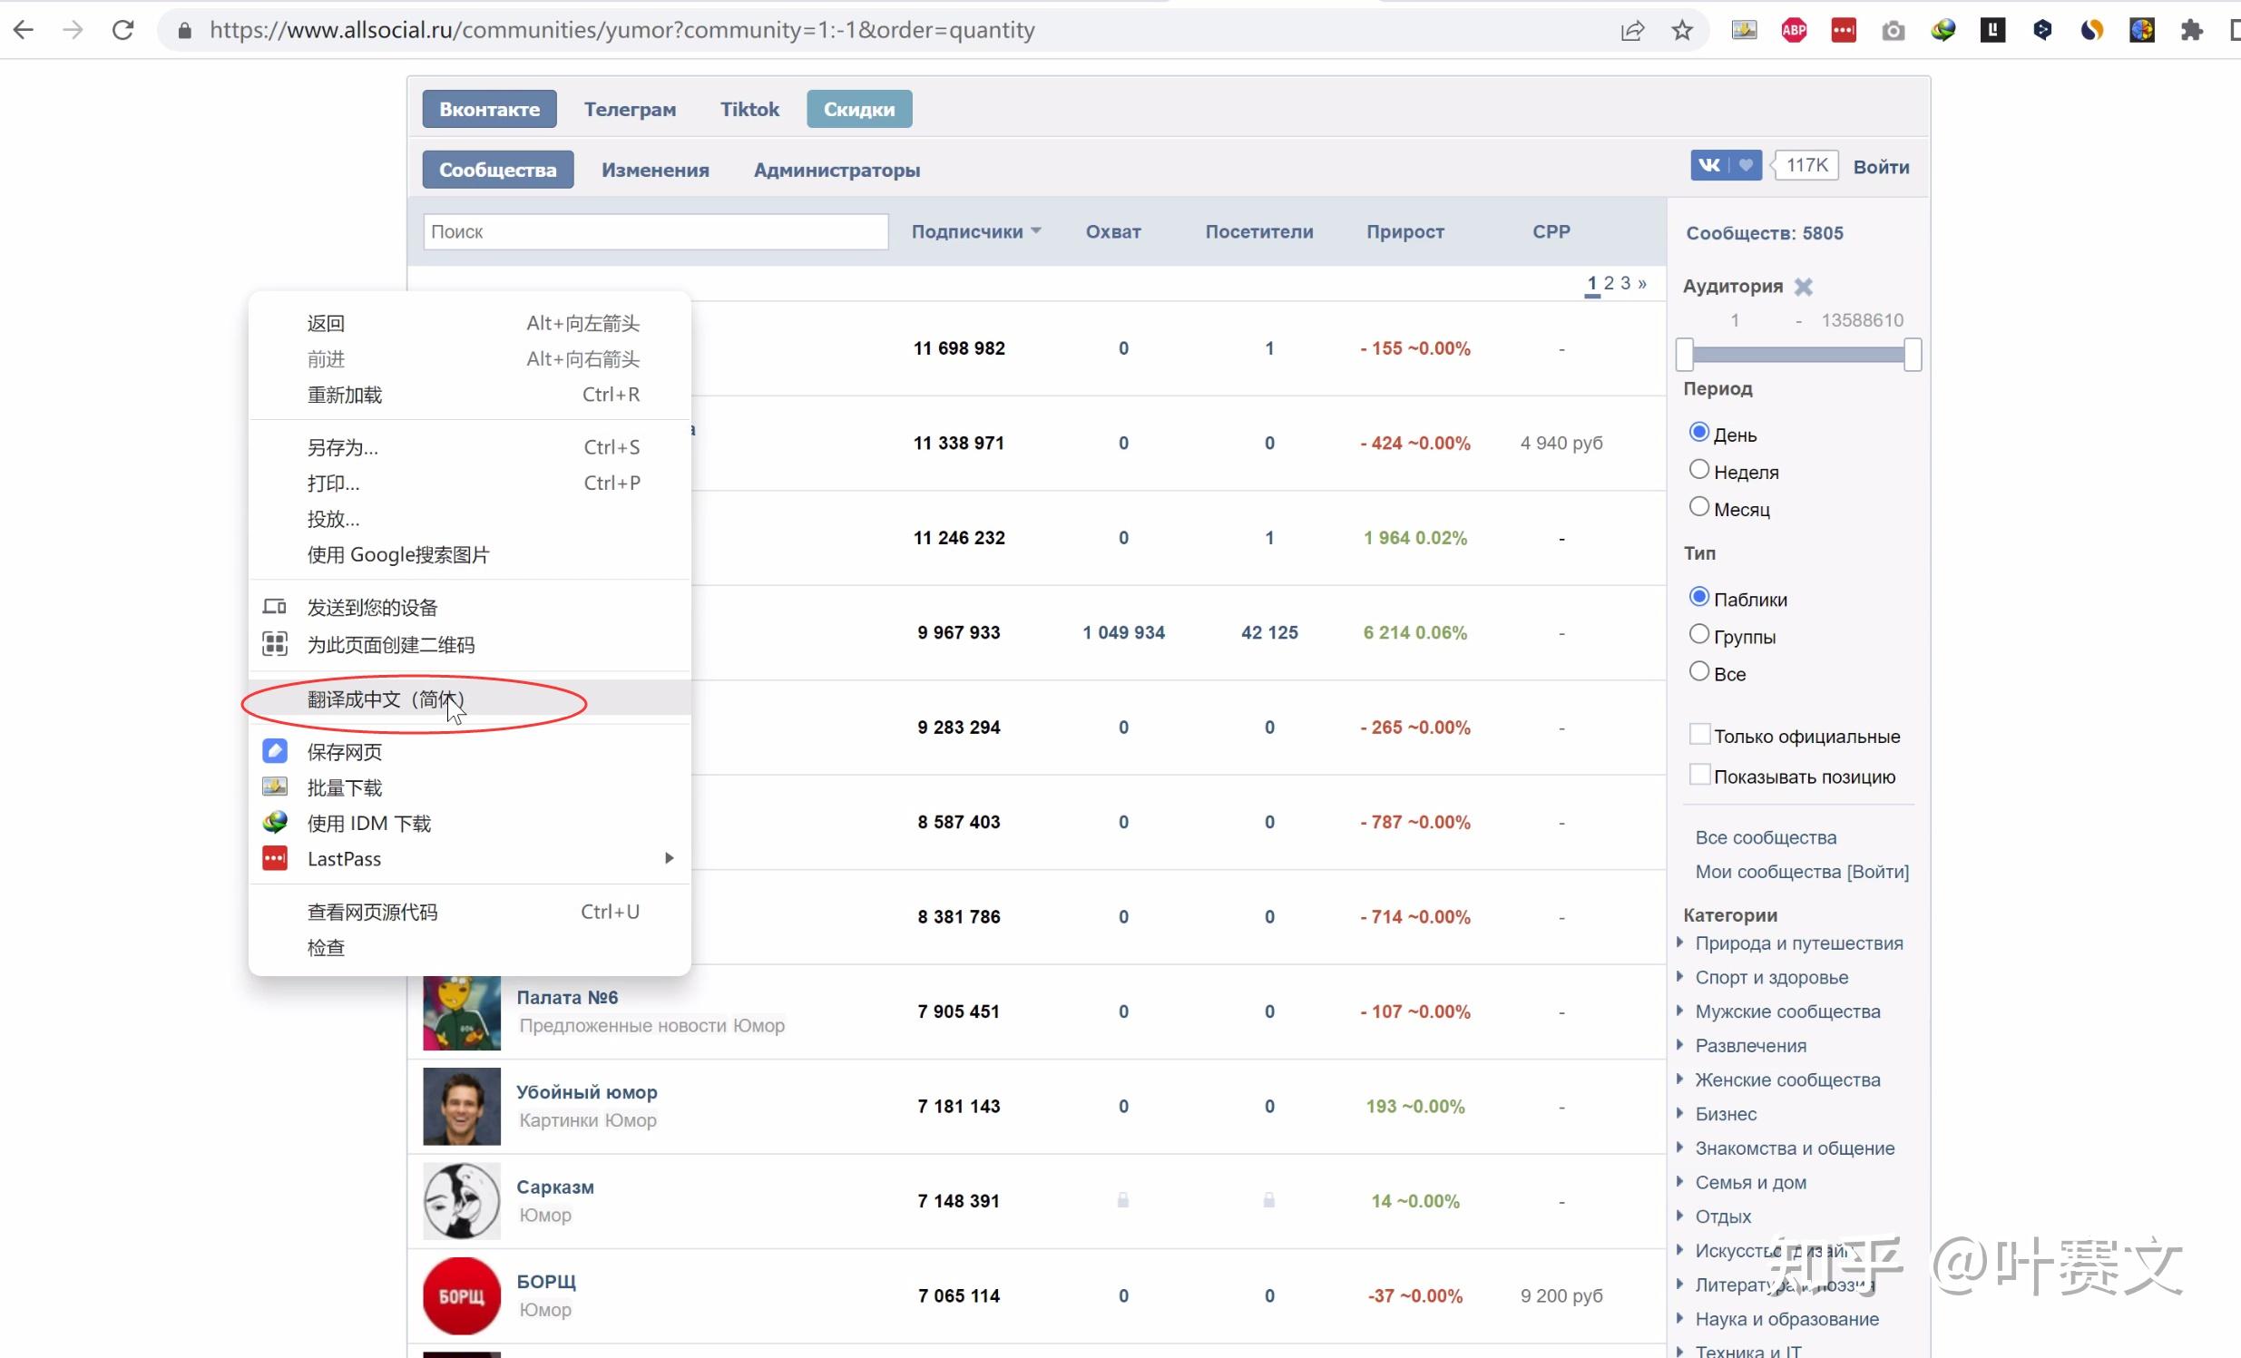Open the Убойный юмор community link
The image size is (2241, 1358).
(x=587, y=1091)
